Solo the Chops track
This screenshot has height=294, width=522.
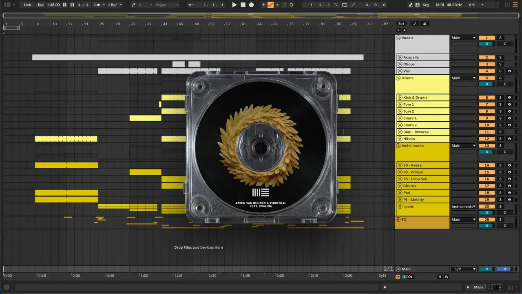coord(500,64)
